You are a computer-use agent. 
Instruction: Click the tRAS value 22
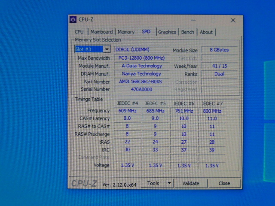[x=127, y=142]
